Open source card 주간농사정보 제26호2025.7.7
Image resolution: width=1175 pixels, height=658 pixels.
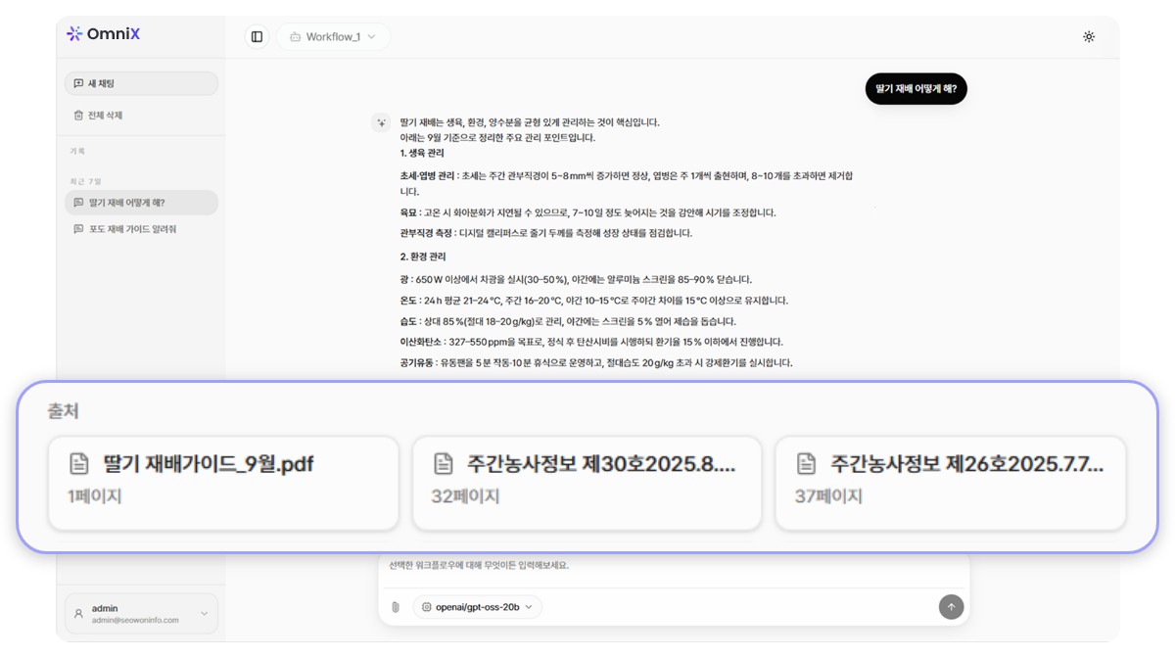click(950, 483)
